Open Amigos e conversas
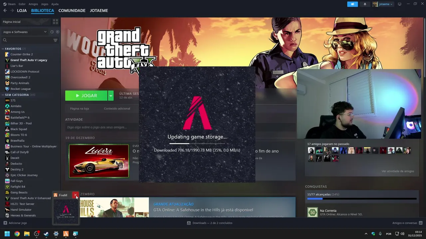426x239 pixels. [x=407, y=223]
